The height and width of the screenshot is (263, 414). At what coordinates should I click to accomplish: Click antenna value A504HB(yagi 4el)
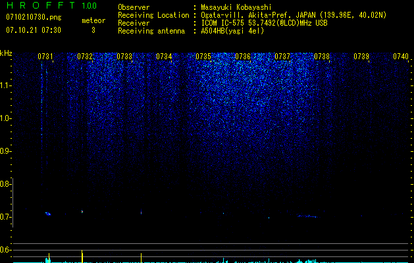[232, 31]
